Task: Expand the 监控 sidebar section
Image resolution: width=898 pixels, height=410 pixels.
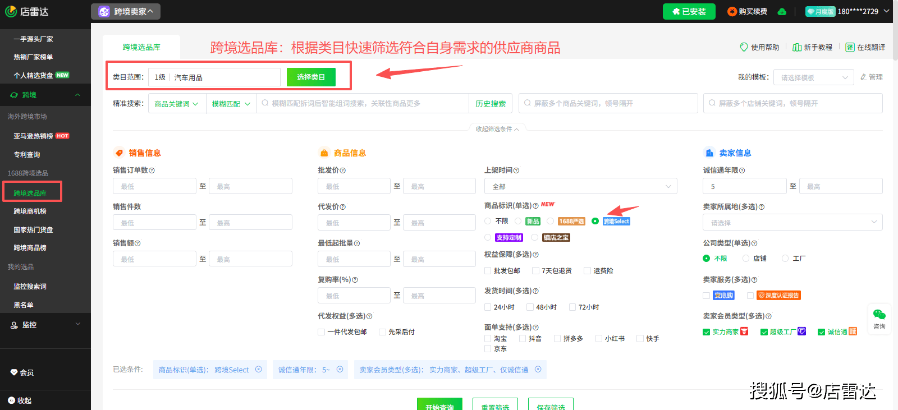Action: 78,324
